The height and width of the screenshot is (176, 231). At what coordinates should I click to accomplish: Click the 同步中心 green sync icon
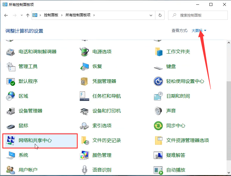coord(158,126)
